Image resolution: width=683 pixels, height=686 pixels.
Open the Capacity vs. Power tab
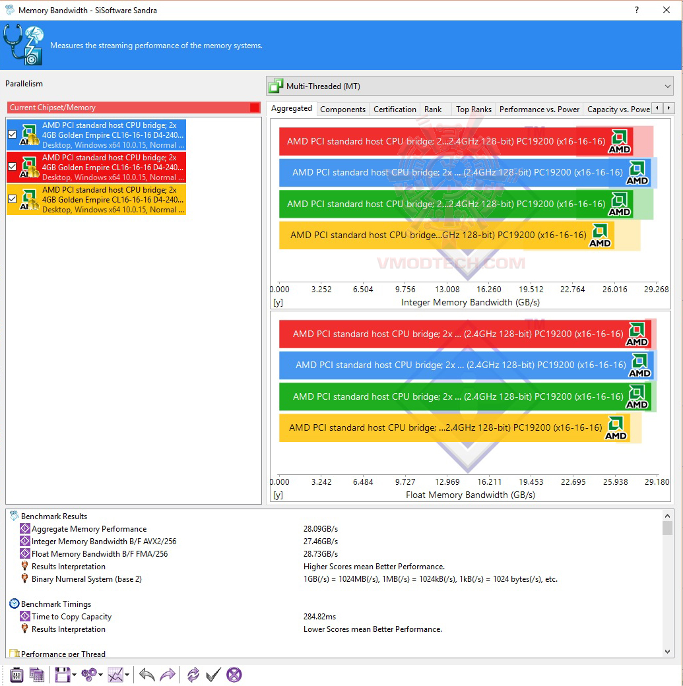[618, 109]
